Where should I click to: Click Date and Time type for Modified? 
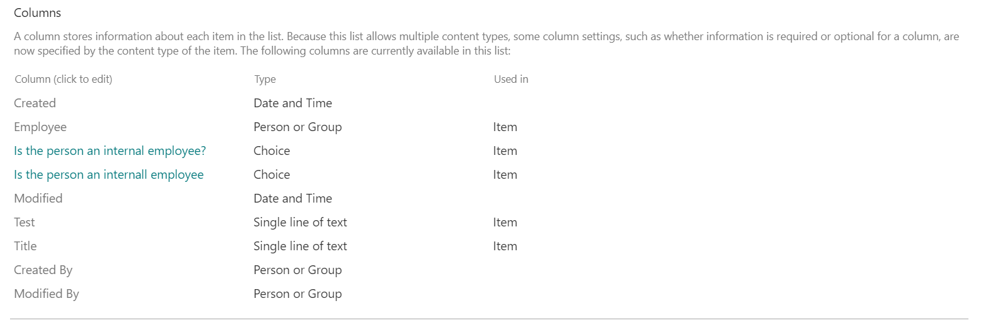click(292, 198)
